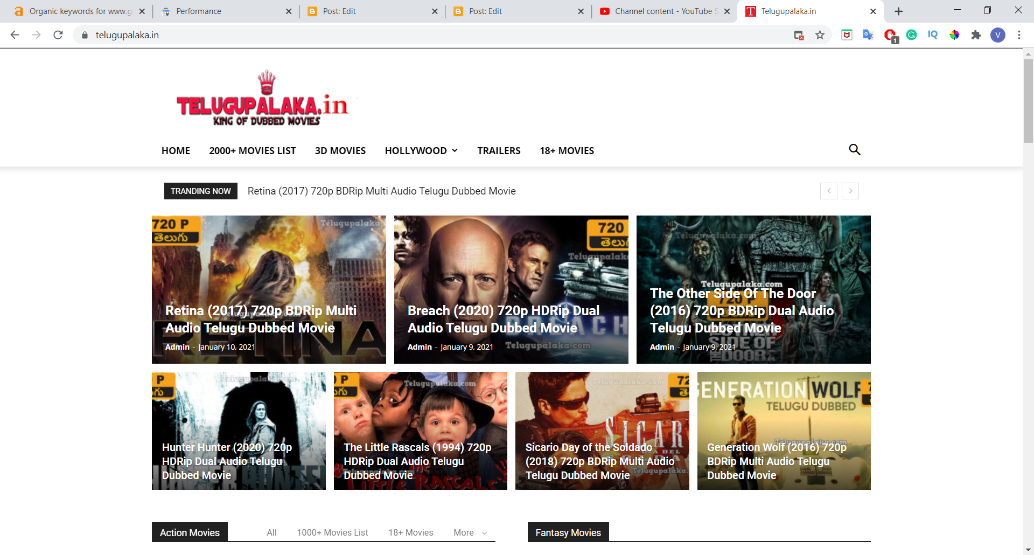Expand the HOLLYWOOD dropdown menu
Viewport: 1034px width, 555px height.
421,151
